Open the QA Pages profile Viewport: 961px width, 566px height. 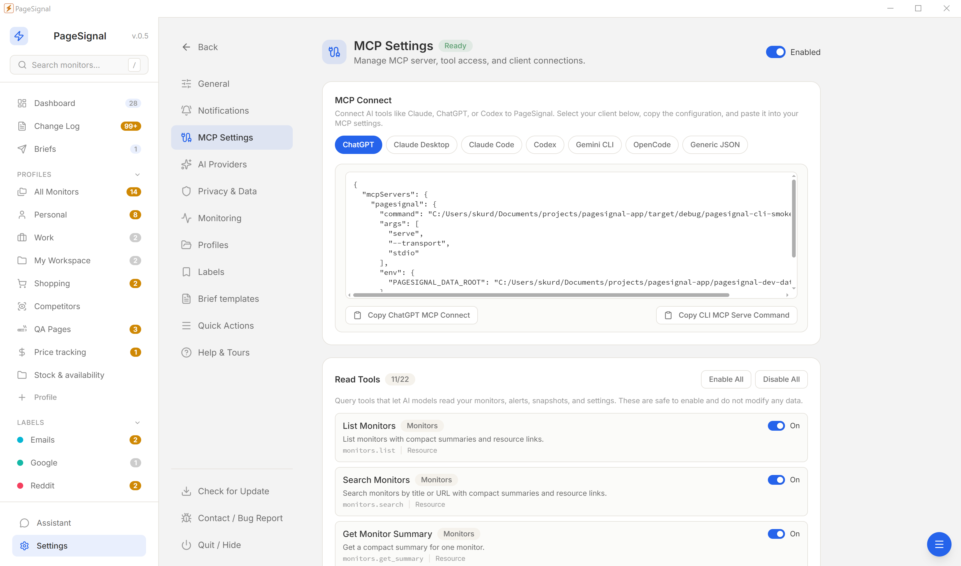(79, 329)
